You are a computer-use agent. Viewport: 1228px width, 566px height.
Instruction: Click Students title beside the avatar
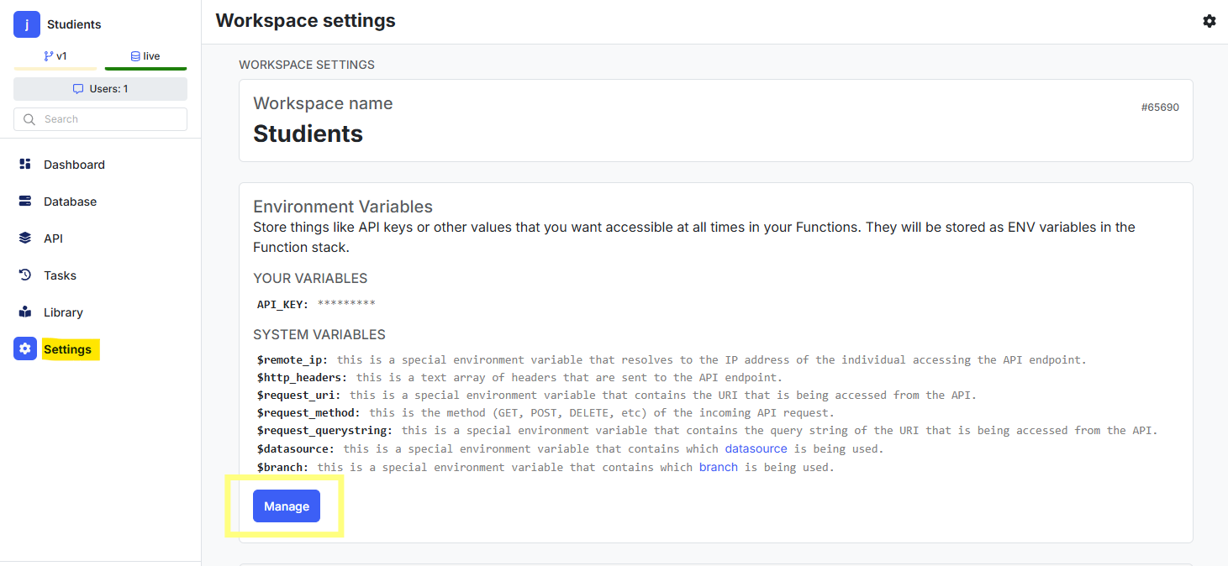(74, 24)
